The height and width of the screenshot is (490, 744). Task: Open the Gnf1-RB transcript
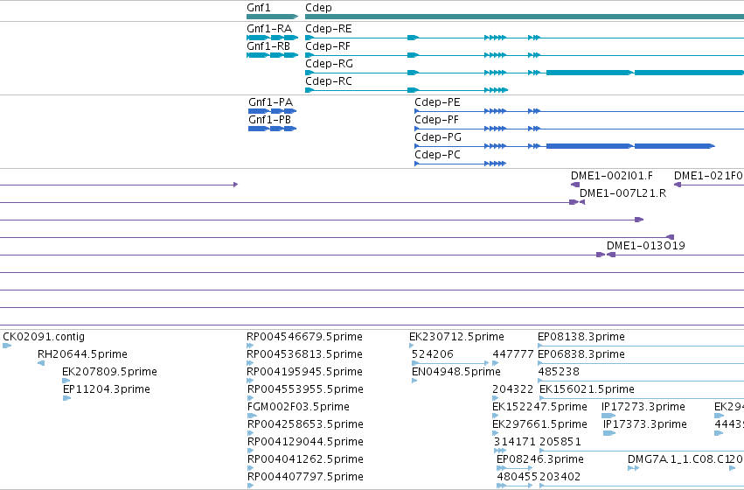coord(273,55)
